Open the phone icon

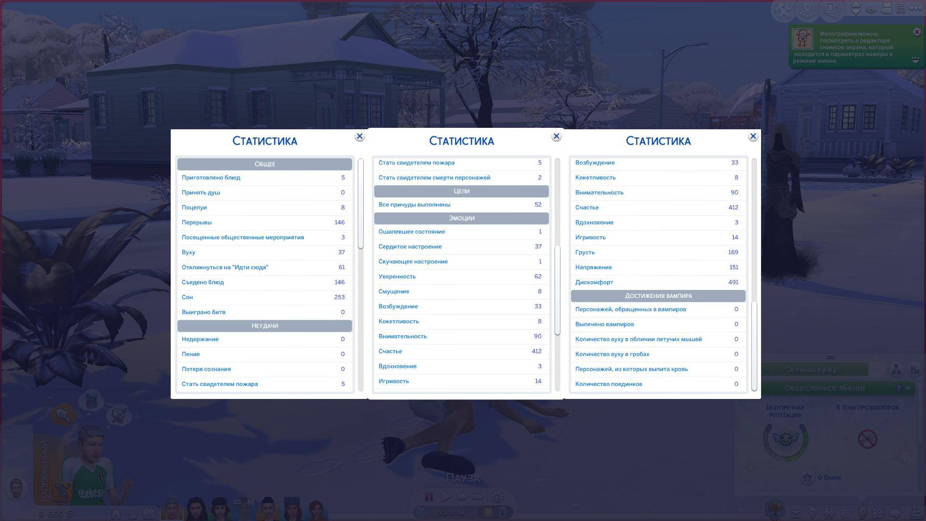click(x=133, y=513)
